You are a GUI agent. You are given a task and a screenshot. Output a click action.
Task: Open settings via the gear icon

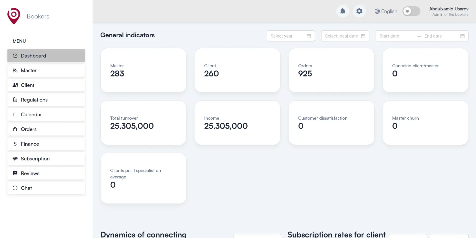pyautogui.click(x=359, y=11)
